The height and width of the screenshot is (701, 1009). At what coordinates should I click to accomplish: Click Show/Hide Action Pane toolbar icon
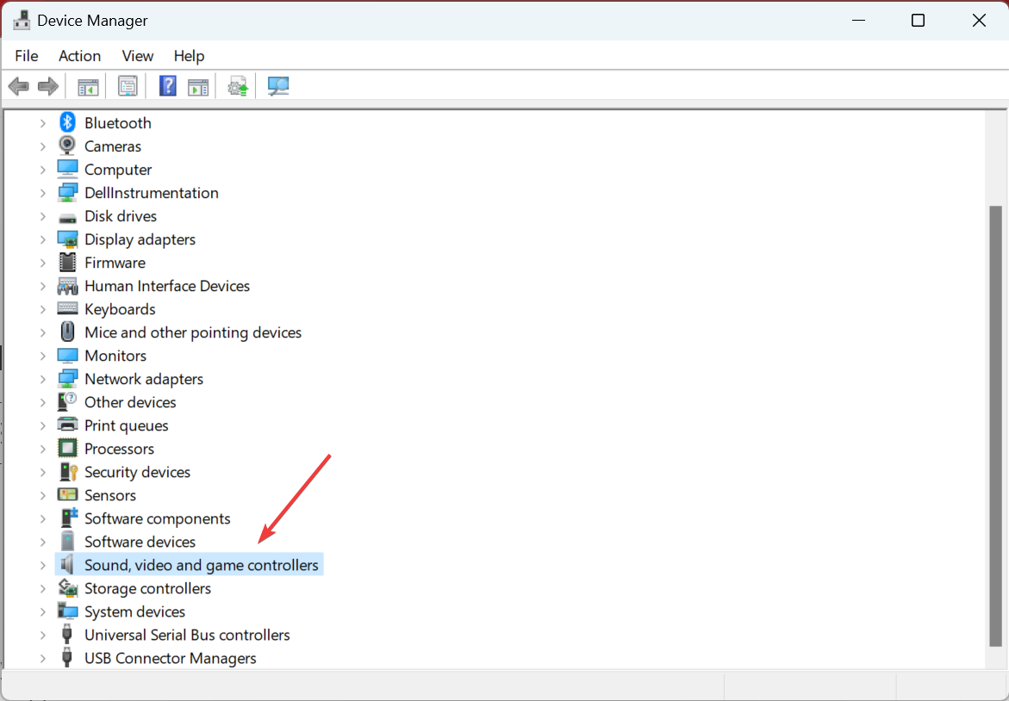(198, 86)
